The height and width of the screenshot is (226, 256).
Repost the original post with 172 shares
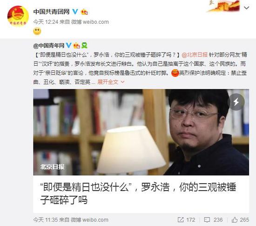point(186,220)
